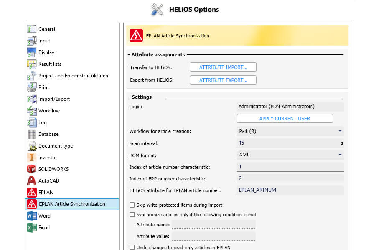The width and height of the screenshot is (376, 250).
Task: Check Undo changes to read-only articles
Action: [x=132, y=247]
